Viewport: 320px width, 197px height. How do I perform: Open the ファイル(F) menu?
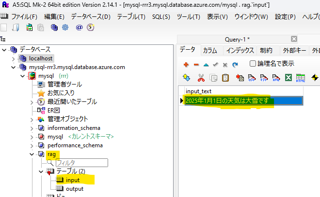[x=24, y=17]
